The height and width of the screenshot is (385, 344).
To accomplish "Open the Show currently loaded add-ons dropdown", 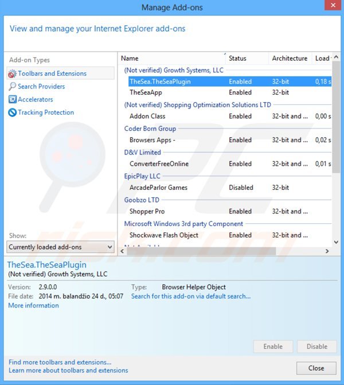I will tap(61, 247).
